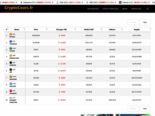Click the CARDANO name in row 5
Screen dimensions: 155x116
tap(13, 65)
